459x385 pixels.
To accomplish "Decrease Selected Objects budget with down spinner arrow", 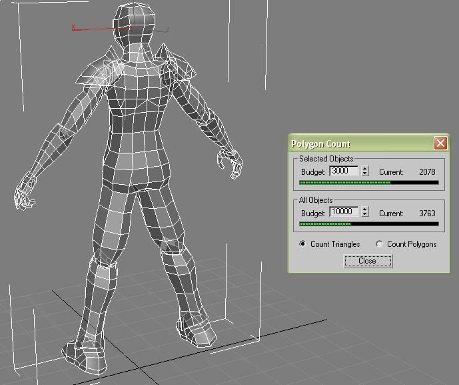I will tap(365, 173).
